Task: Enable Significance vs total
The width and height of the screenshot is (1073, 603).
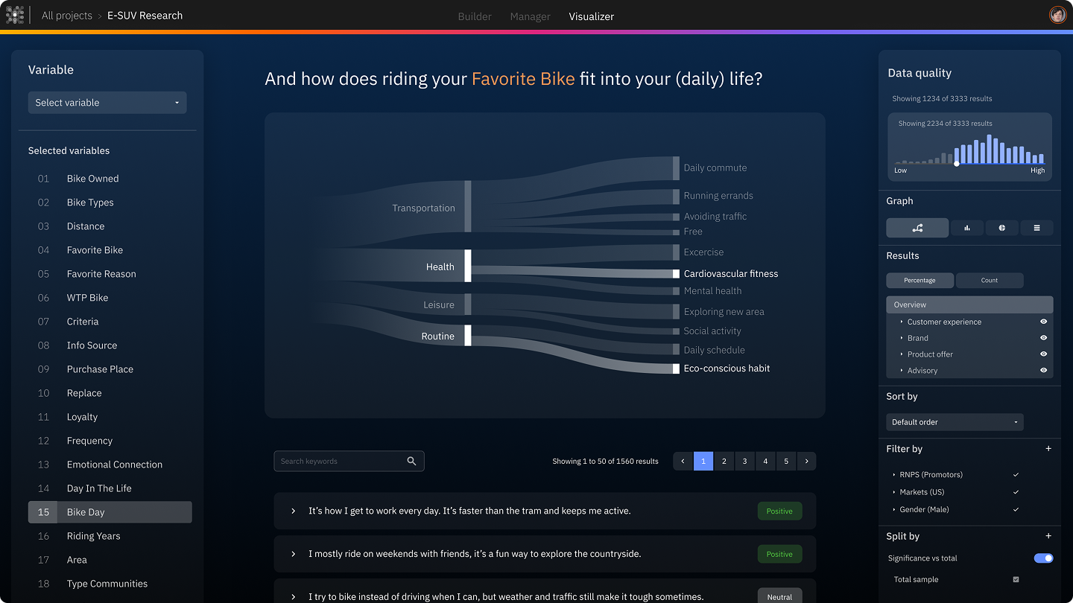Action: [x=1044, y=558]
